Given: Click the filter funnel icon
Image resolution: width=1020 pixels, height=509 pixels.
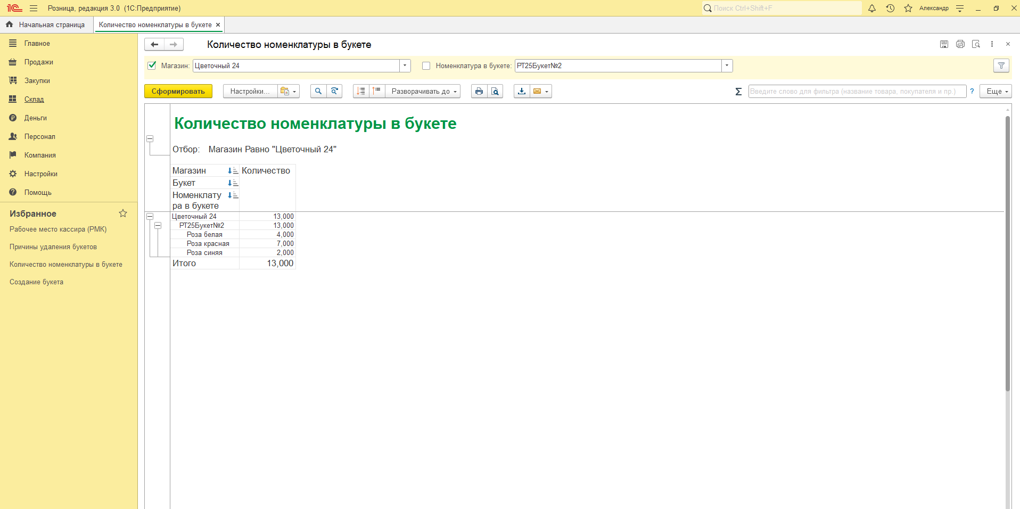Looking at the screenshot, I should (x=1001, y=65).
